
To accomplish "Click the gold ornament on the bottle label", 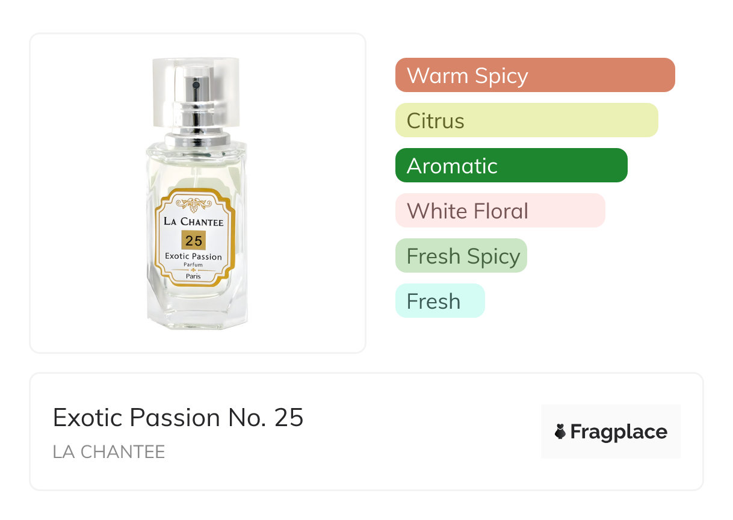I will click(194, 205).
